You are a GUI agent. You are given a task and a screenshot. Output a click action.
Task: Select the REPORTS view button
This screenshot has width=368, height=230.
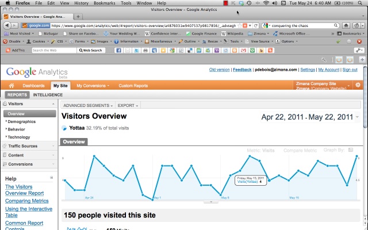[17, 95]
